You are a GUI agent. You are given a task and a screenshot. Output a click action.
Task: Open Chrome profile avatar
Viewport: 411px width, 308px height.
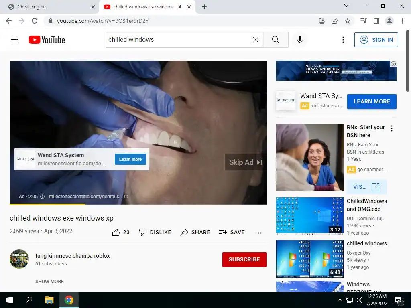tap(389, 21)
